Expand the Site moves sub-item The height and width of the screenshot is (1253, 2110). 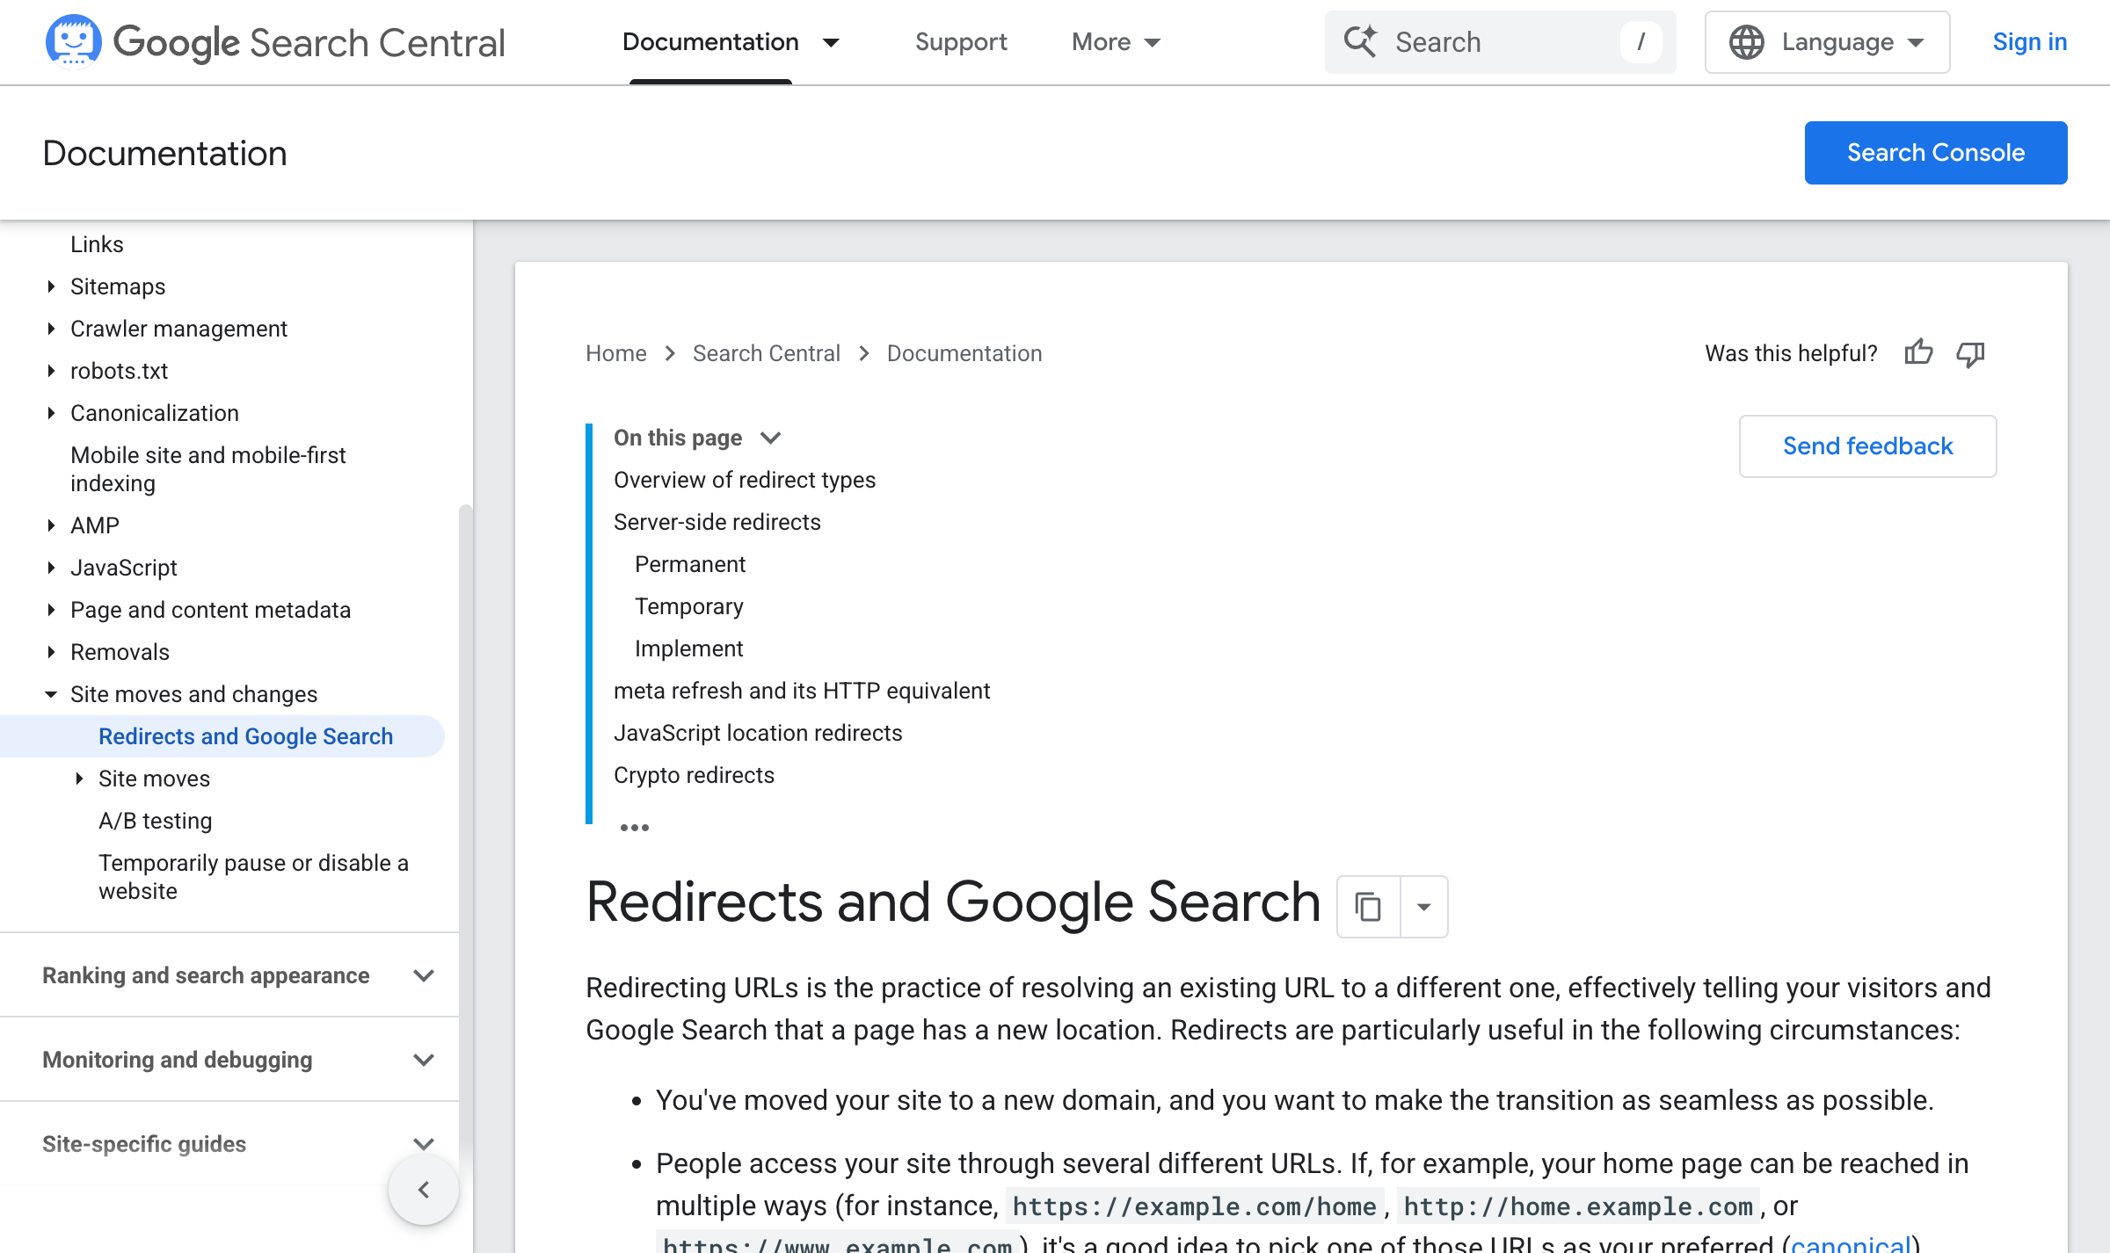[79, 779]
